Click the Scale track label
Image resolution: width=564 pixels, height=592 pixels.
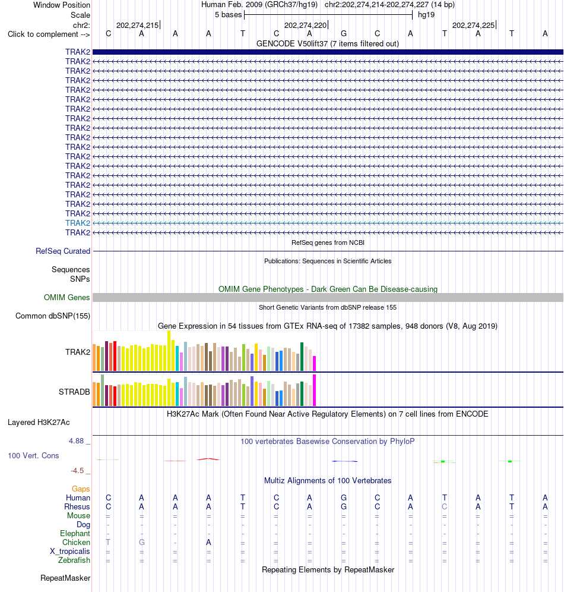80,15
